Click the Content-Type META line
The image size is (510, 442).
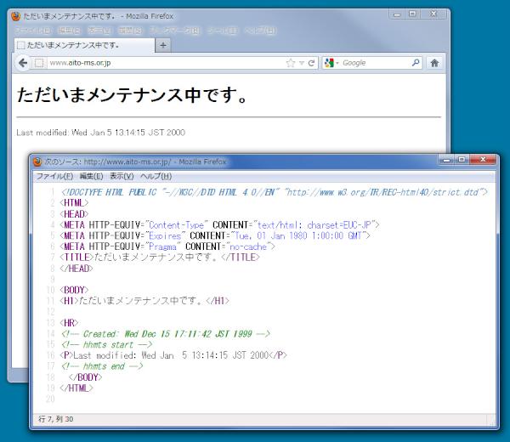[219, 224]
